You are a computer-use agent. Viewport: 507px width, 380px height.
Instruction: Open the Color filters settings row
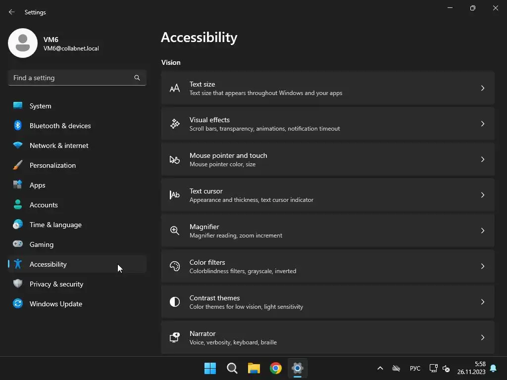tap(328, 266)
